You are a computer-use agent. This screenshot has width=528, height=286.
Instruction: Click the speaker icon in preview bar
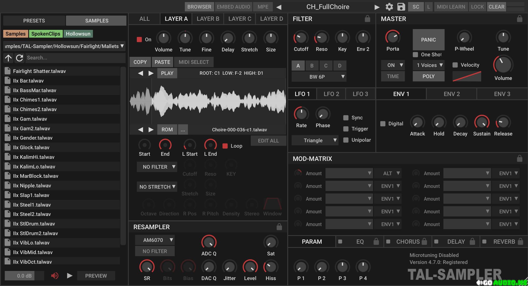click(55, 276)
